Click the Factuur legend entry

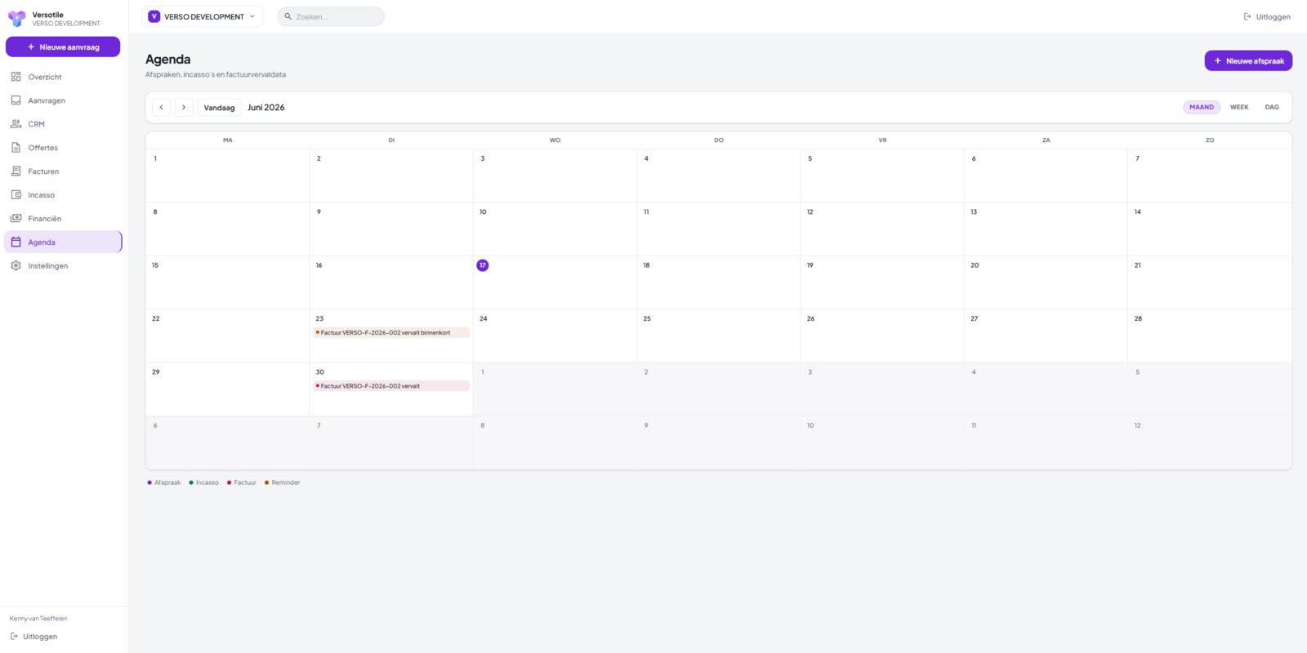pos(242,482)
